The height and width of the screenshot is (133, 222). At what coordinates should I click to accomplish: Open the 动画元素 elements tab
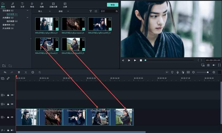click(53, 5)
